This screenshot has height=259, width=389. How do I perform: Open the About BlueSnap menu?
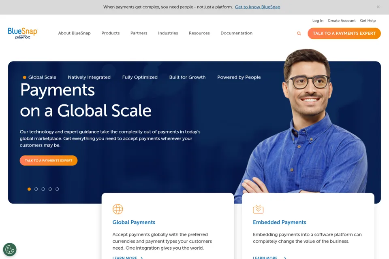tap(75, 33)
